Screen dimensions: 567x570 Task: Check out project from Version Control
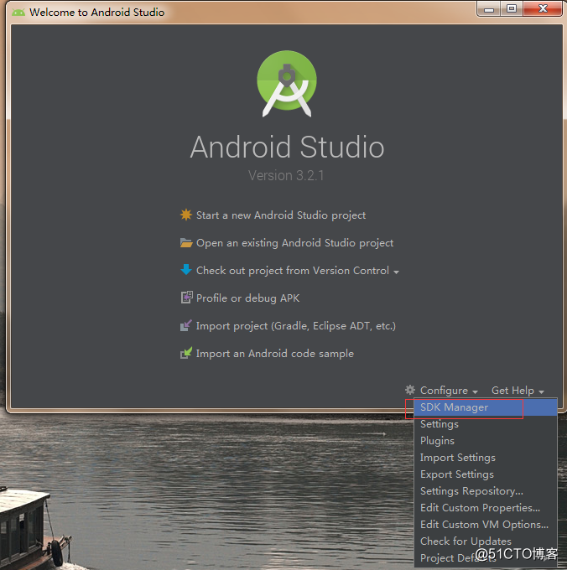click(293, 271)
